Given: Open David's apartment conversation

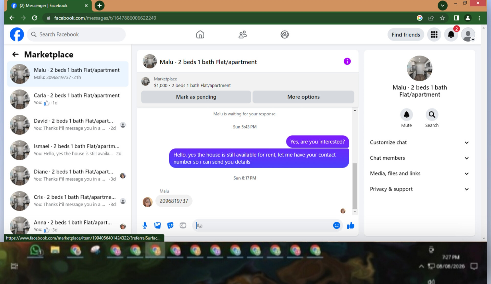Looking at the screenshot, I should point(68,125).
